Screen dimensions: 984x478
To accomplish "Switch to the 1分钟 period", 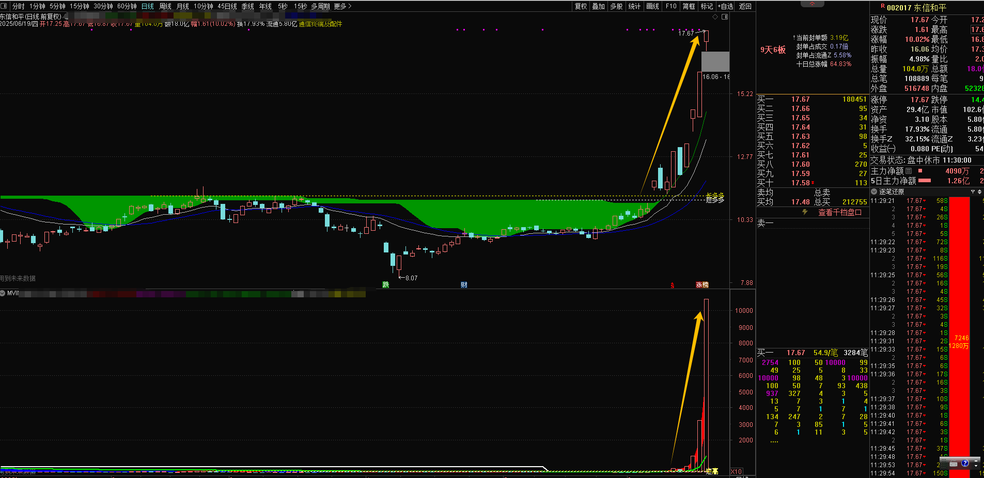I will [x=37, y=6].
